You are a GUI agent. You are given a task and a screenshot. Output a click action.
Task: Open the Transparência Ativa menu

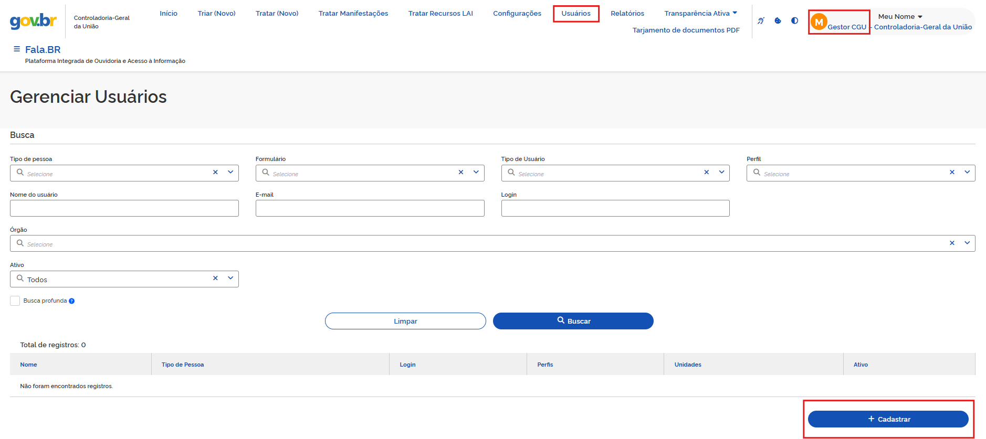tap(700, 14)
